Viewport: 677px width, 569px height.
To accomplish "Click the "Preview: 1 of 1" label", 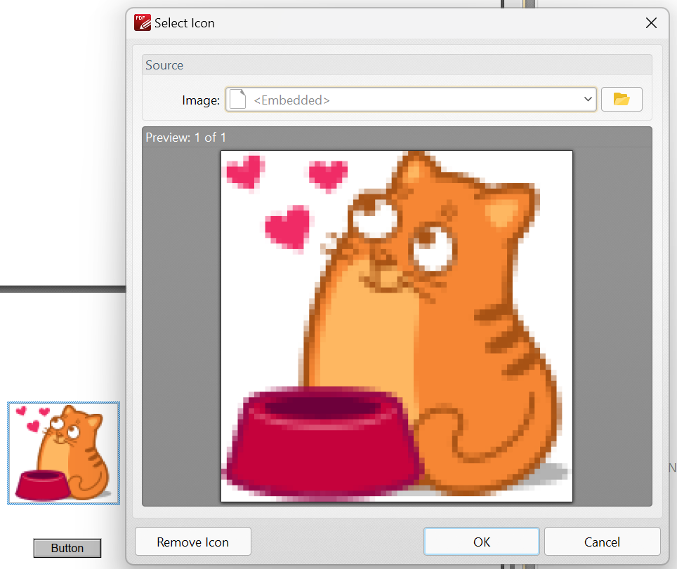I will pos(186,138).
